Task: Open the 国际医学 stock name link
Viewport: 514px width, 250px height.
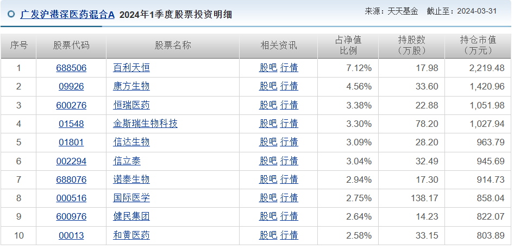Action: click(x=131, y=198)
